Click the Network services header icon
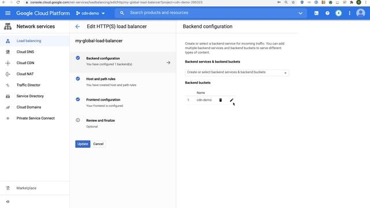Screen dimensions: 370x208 pyautogui.click(x=8, y=27)
